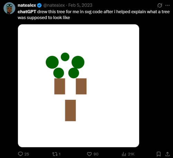Click the like count 90
Viewport: 173px width, 158px height.
coord(96,154)
